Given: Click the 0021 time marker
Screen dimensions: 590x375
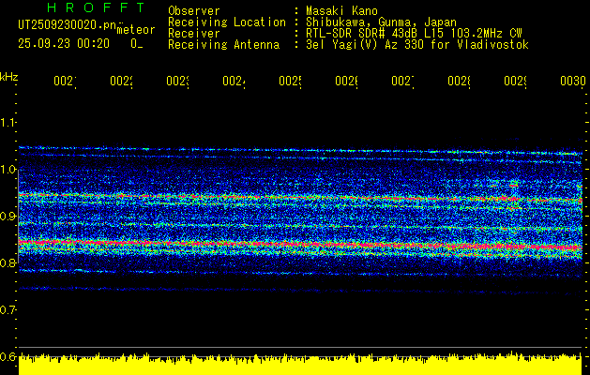Looking at the screenshot, I should coord(65,82).
